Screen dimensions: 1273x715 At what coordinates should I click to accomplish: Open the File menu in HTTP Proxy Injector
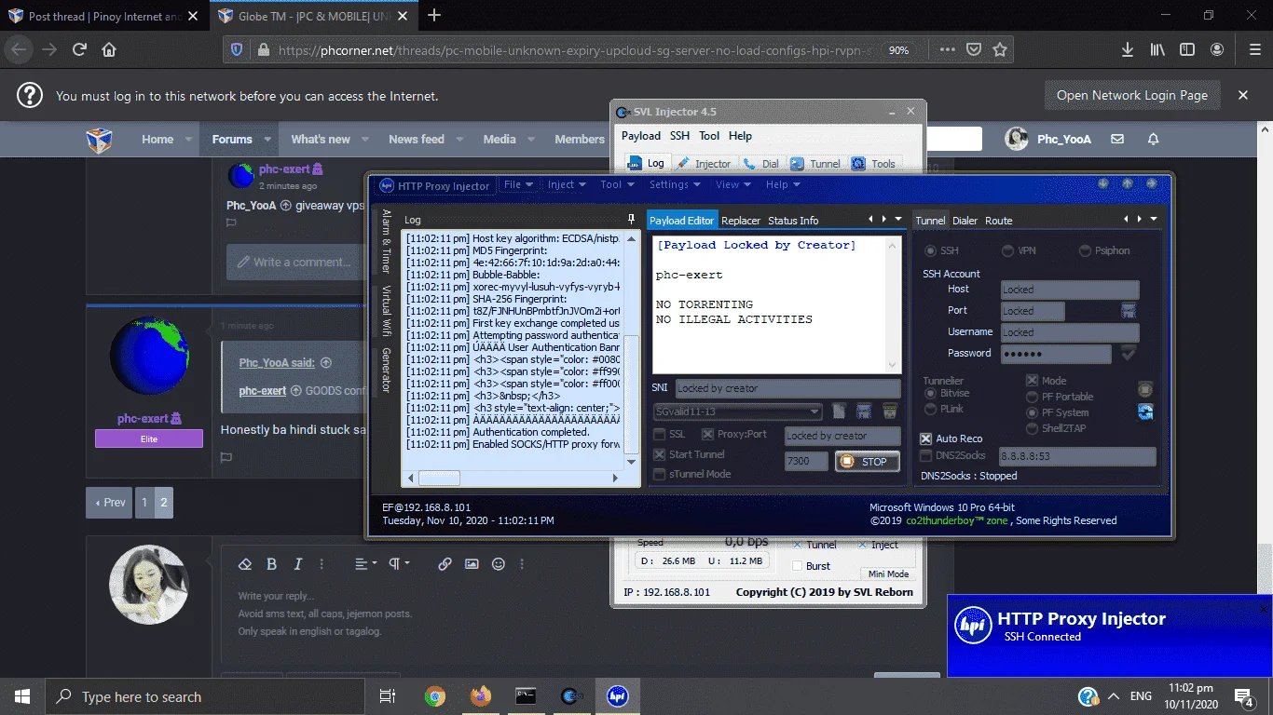[x=518, y=184]
